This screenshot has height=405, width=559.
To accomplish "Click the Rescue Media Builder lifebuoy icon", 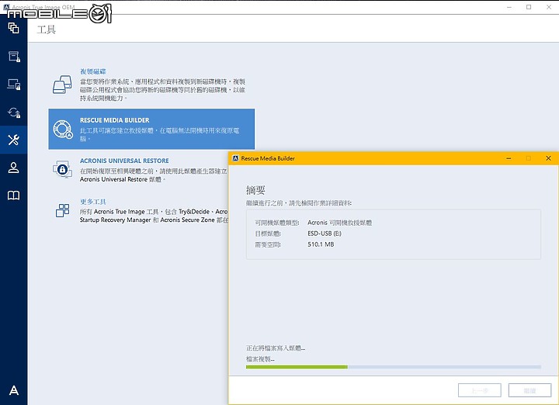I will click(x=63, y=130).
